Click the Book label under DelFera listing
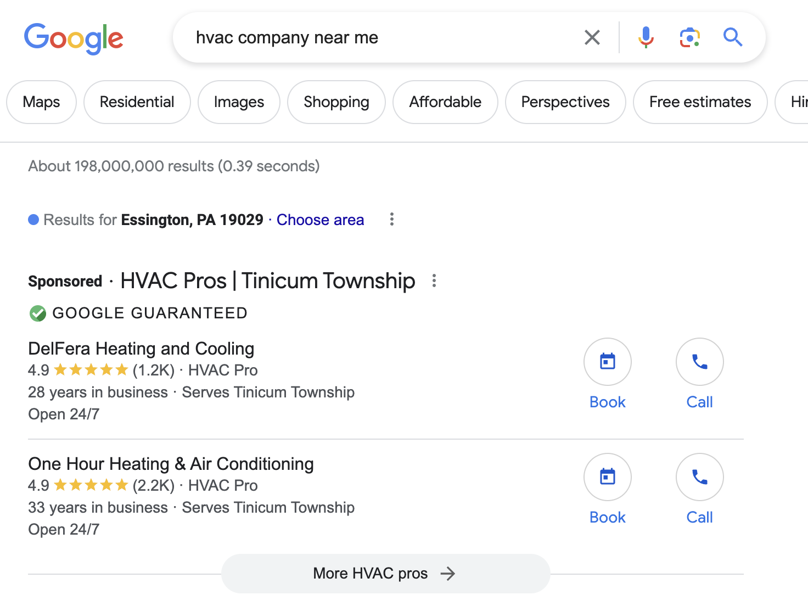 coord(608,402)
